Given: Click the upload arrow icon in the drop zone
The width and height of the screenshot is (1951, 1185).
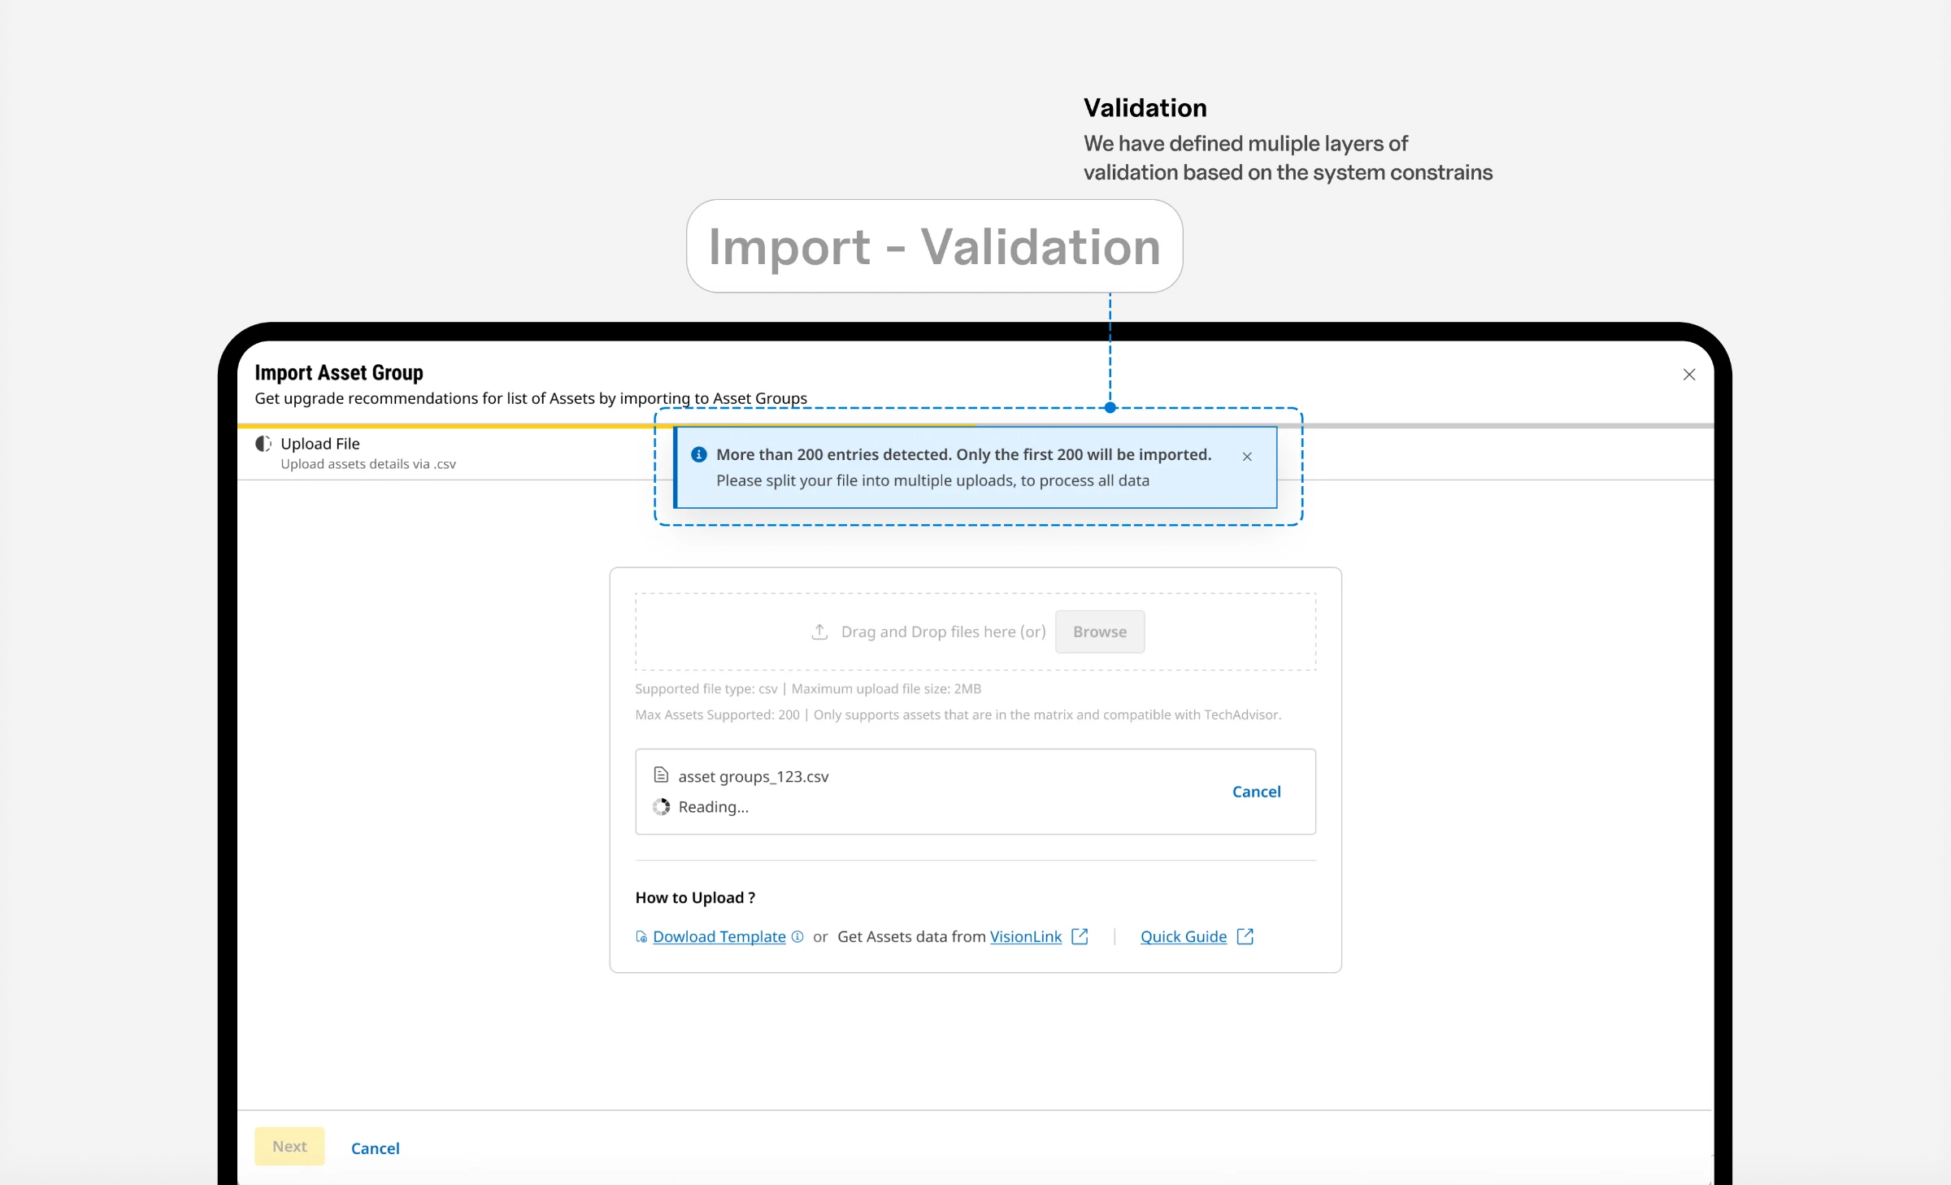Looking at the screenshot, I should (x=819, y=632).
